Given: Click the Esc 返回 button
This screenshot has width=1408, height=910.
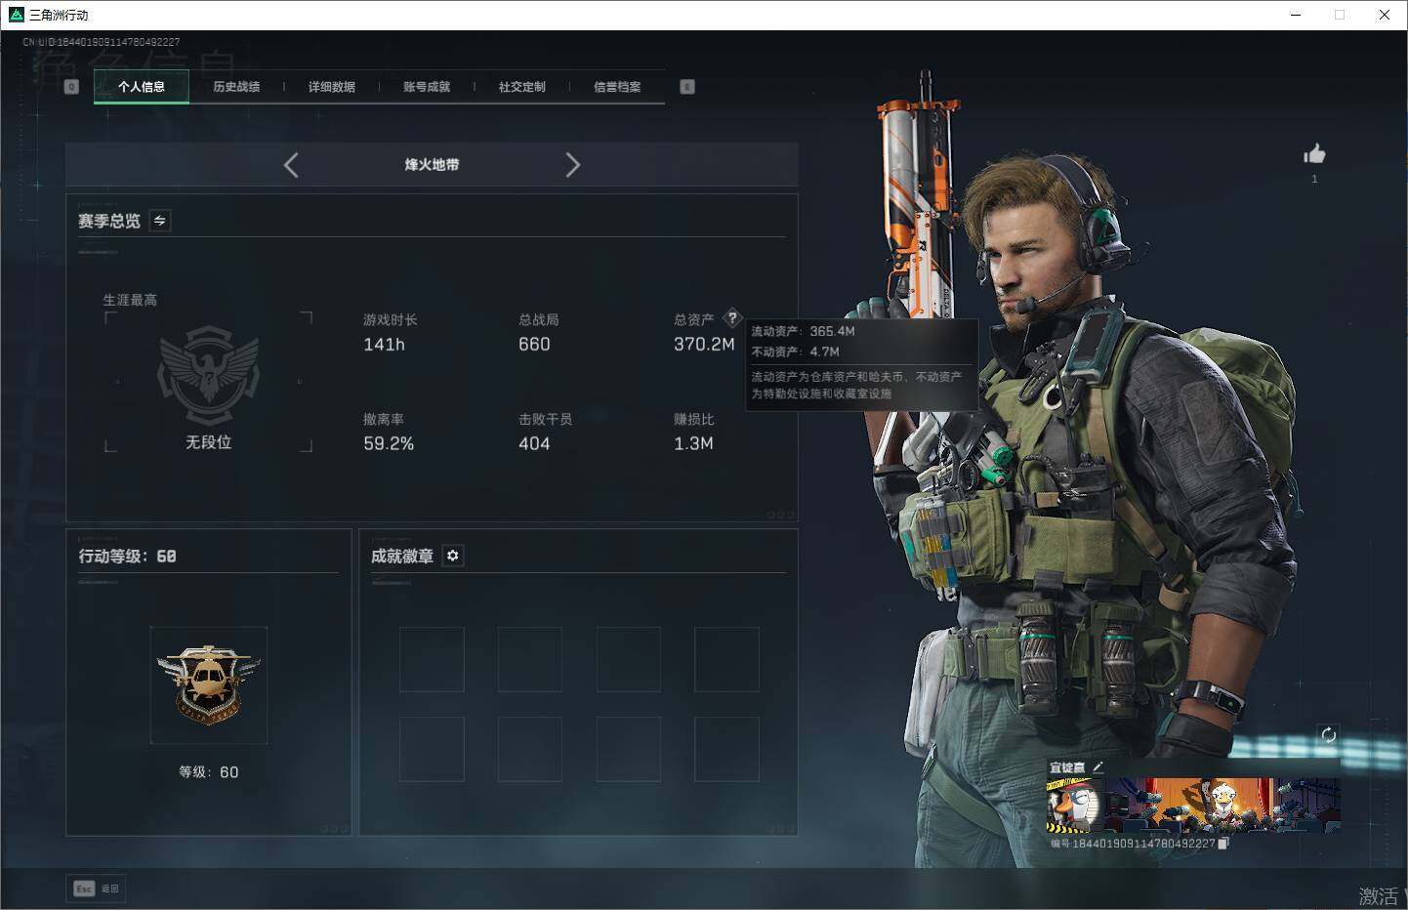Looking at the screenshot, I should pos(97,889).
